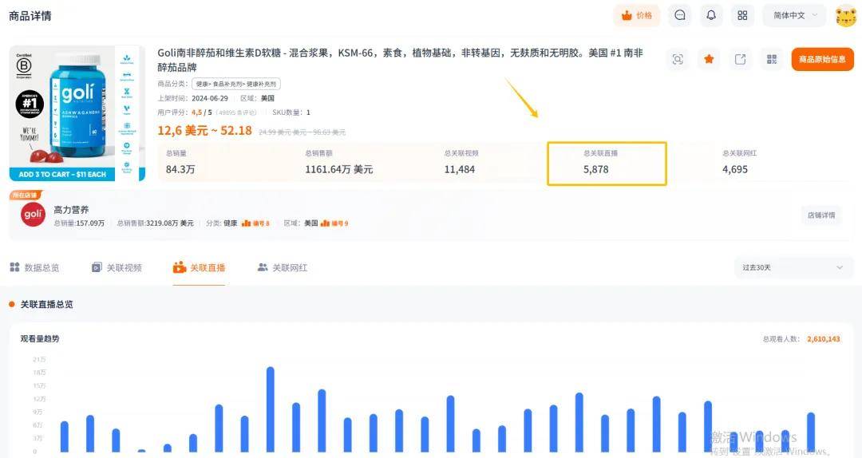The width and height of the screenshot is (862, 458).
Task: Open the notifications bell
Action: coord(711,15)
